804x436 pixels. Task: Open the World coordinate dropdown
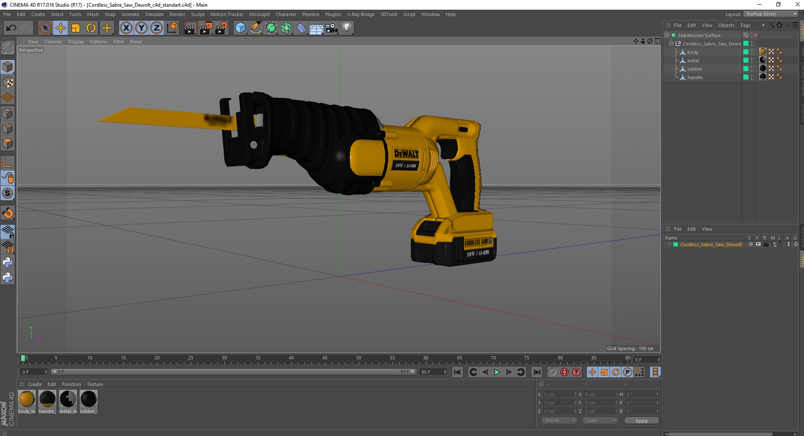(x=559, y=420)
